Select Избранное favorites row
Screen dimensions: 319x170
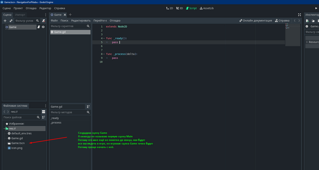pyautogui.click(x=25, y=124)
